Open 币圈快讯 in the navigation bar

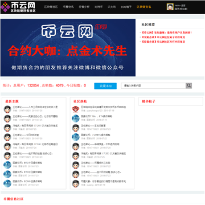tap(68, 7)
